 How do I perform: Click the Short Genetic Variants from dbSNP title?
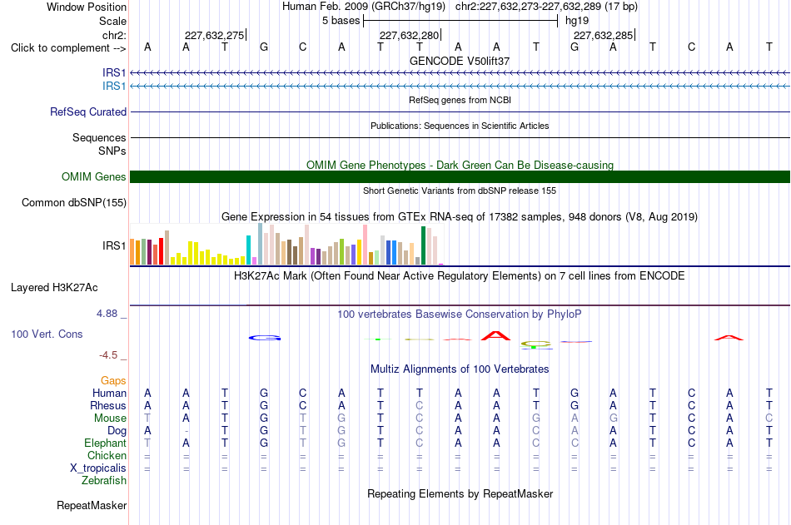[460, 191]
